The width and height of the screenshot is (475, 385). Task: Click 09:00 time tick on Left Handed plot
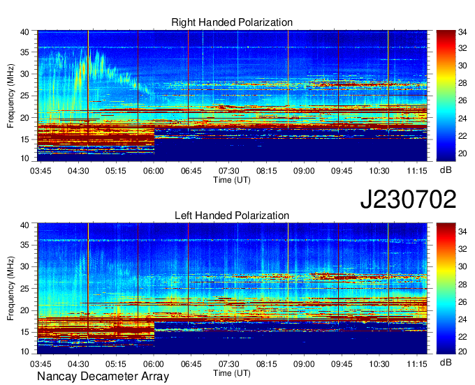[304, 364]
